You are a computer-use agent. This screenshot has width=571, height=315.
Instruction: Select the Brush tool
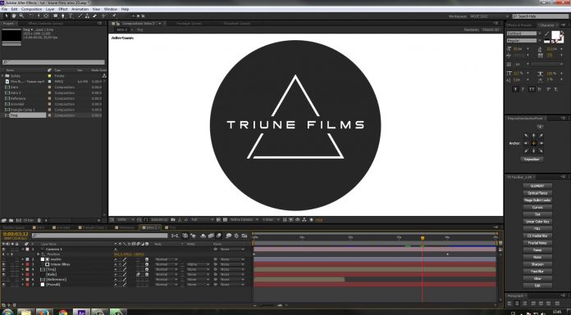click(80, 16)
